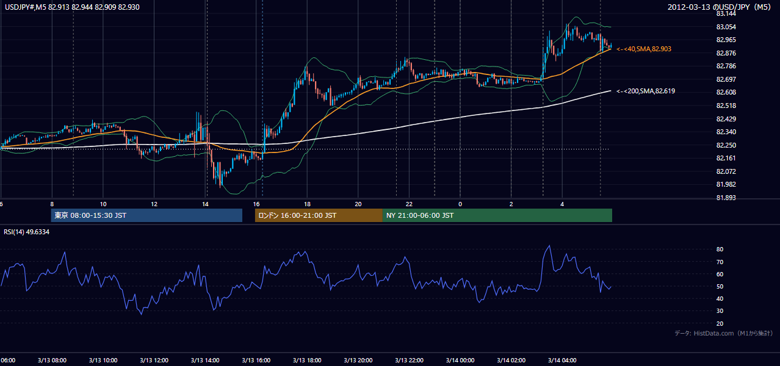Click price axis value 82.786
The width and height of the screenshot is (780, 366).
[x=726, y=66]
